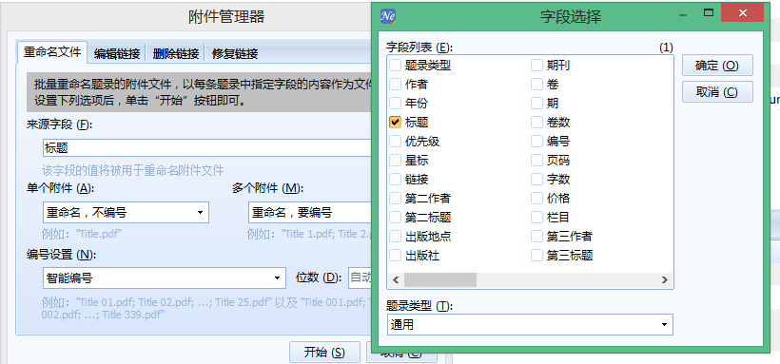Tick the 星标 checkbox
The height and width of the screenshot is (364, 780).
(395, 160)
